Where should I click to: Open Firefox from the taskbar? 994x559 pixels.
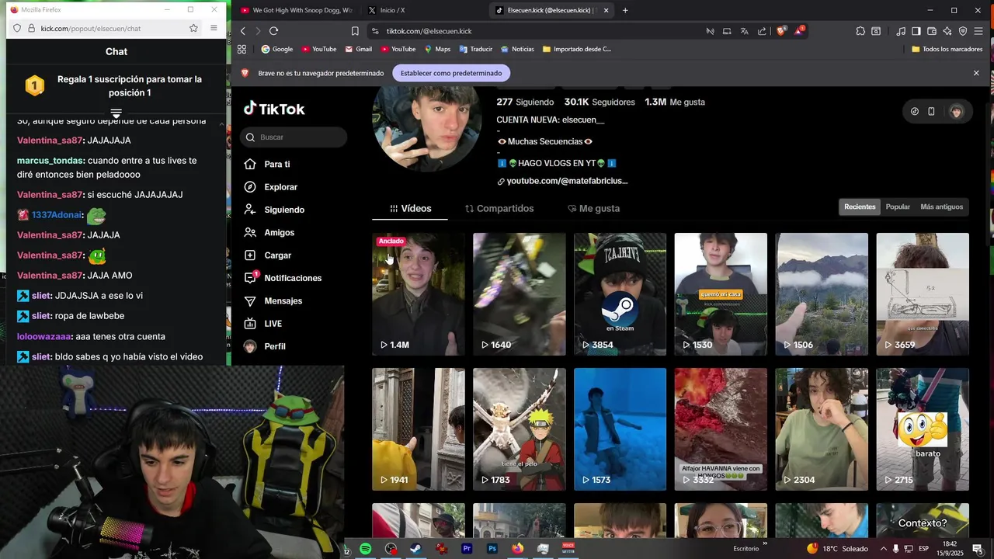pyautogui.click(x=517, y=549)
